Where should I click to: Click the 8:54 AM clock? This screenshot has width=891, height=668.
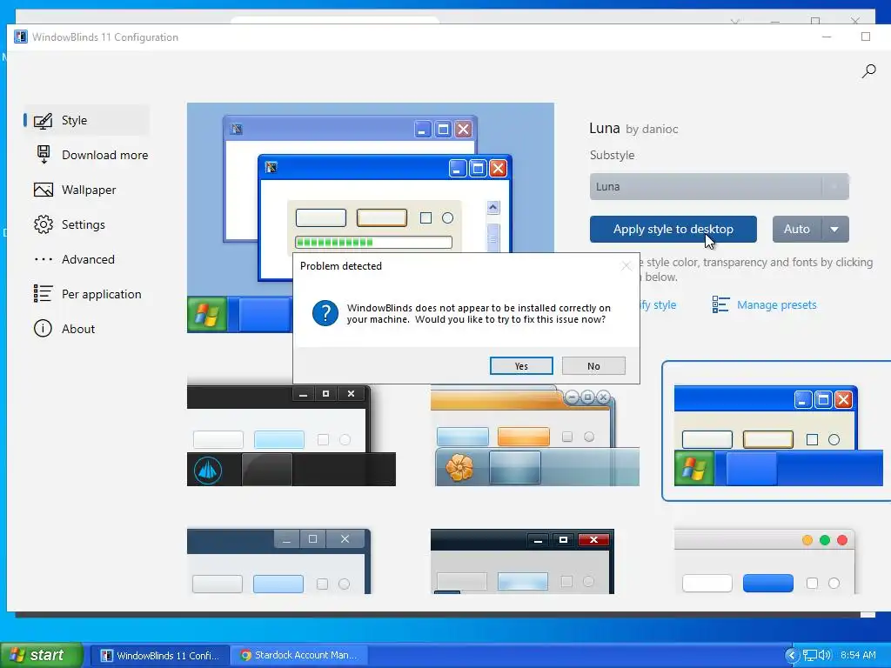click(858, 656)
